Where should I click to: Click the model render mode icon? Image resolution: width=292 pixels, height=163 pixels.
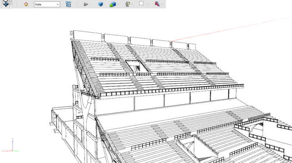click(x=113, y=4)
